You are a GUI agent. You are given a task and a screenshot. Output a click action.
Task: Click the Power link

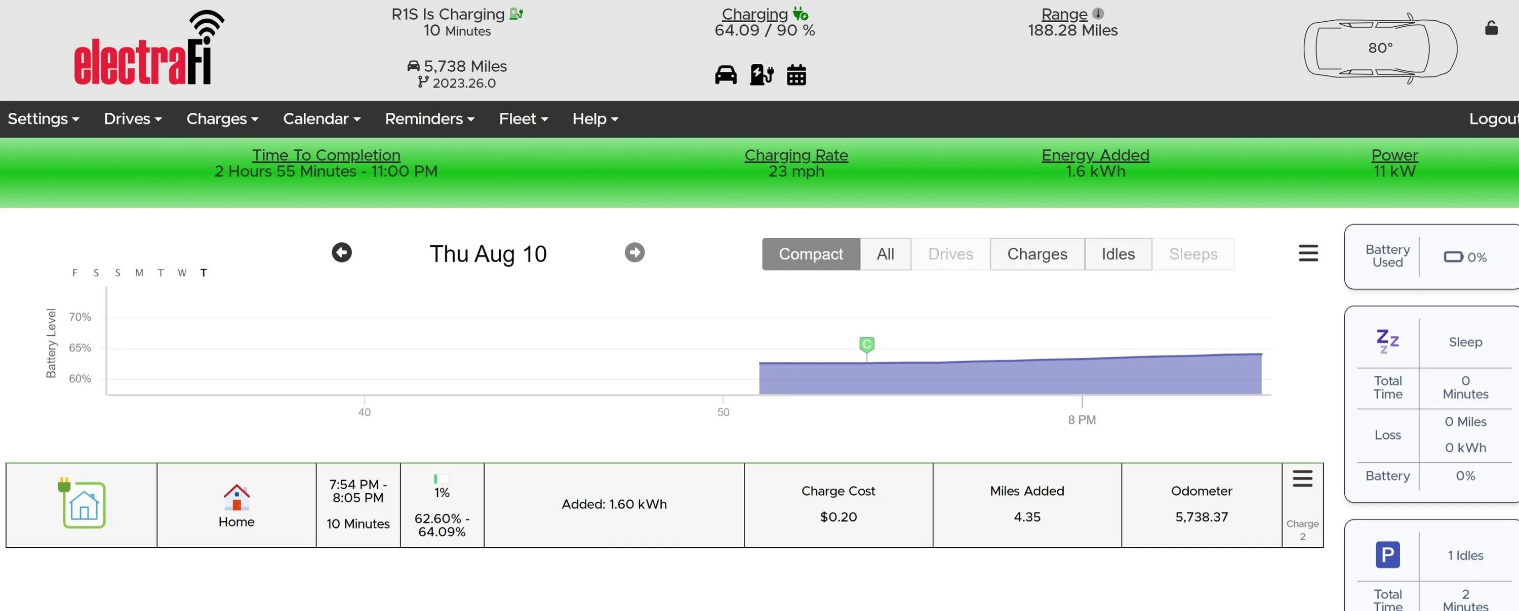(x=1394, y=155)
